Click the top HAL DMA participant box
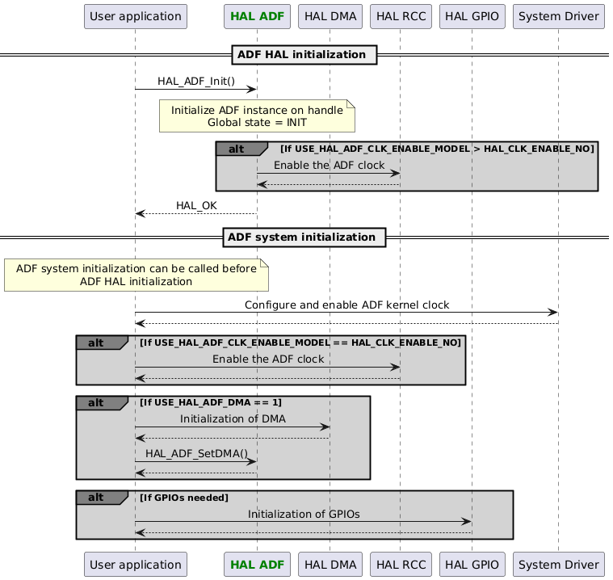Screen dimensions: 613x580 (330, 16)
